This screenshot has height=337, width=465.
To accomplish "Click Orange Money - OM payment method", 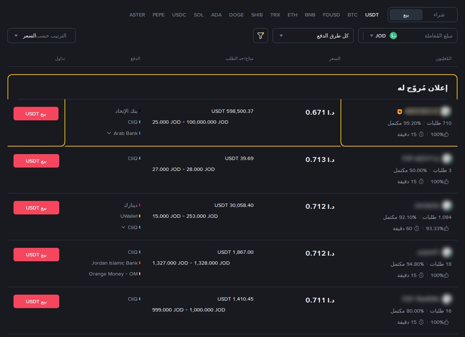I will click(x=113, y=274).
